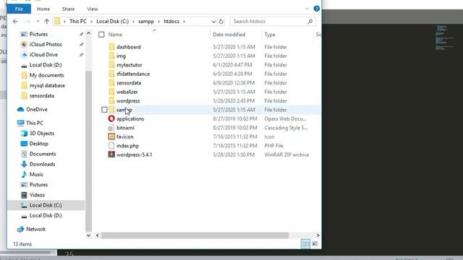The height and width of the screenshot is (260, 463).
Task: Select the wordpress-5.4.1 WinRAR archive icon
Action: [x=111, y=155]
